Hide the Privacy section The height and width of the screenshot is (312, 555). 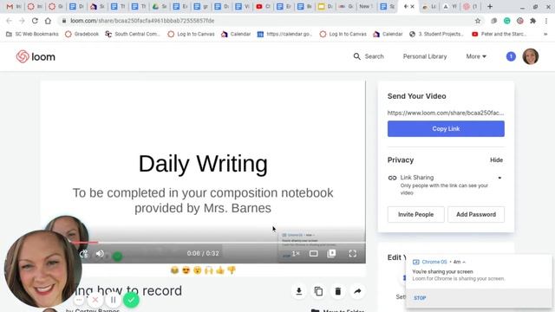(496, 159)
